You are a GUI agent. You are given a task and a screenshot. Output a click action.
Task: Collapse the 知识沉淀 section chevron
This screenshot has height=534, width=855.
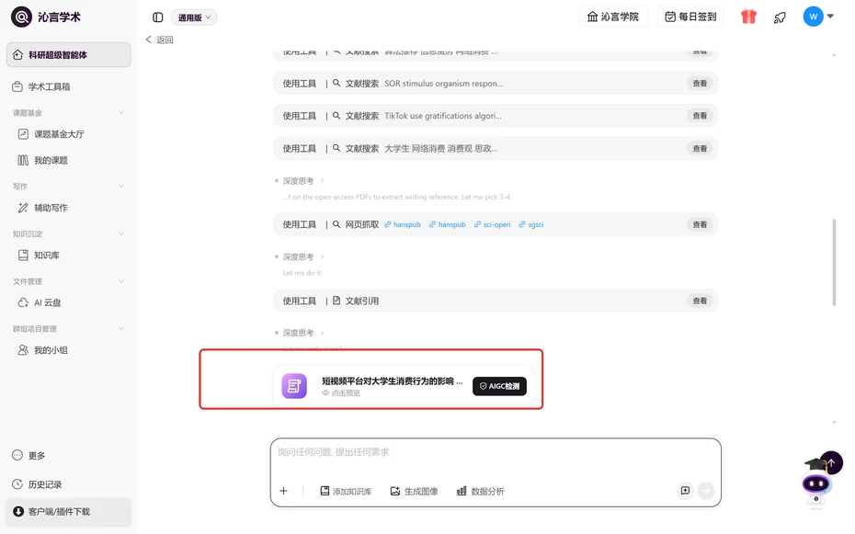121,233
